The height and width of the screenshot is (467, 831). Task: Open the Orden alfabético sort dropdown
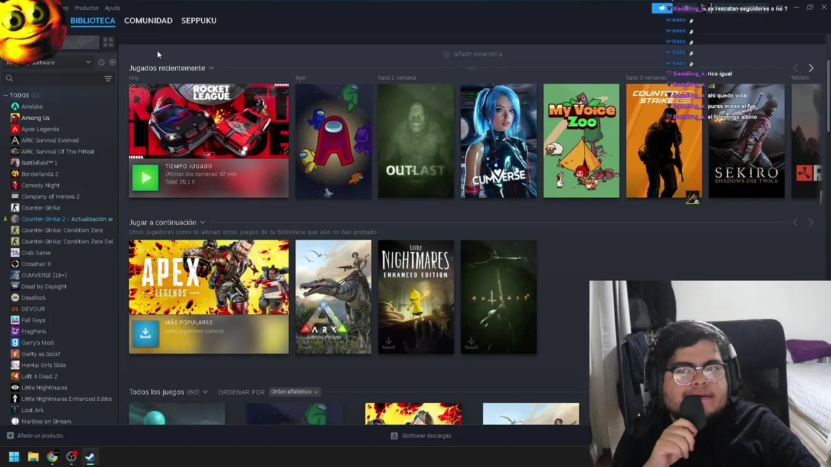tap(294, 392)
